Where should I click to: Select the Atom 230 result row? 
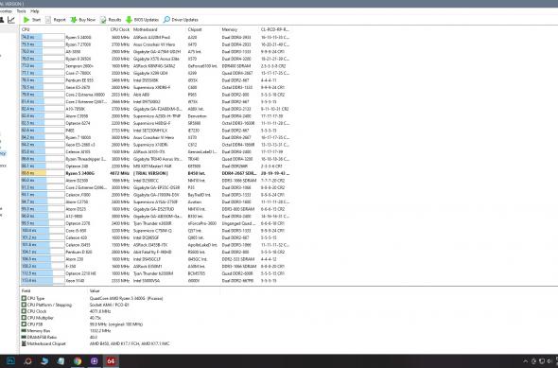[x=155, y=259]
